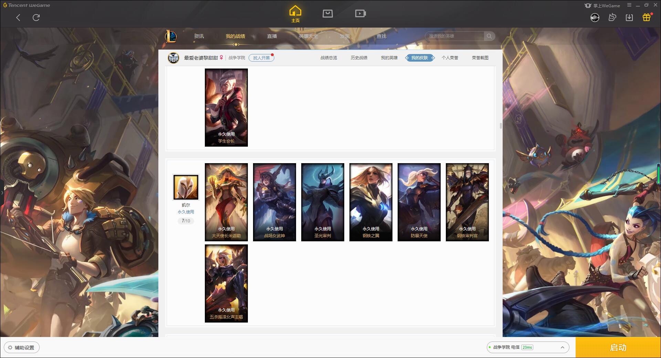Open the 五杀摇滚女声主唱 skin card
The image size is (661, 358).
click(x=226, y=283)
